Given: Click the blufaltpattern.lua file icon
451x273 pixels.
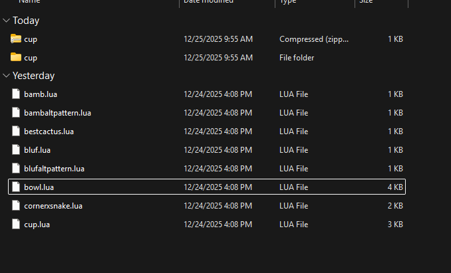Looking at the screenshot, I should pos(16,169).
